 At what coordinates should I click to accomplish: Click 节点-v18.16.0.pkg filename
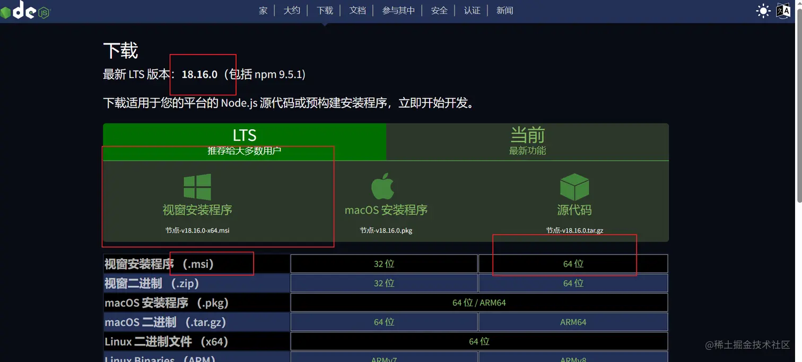click(x=386, y=231)
